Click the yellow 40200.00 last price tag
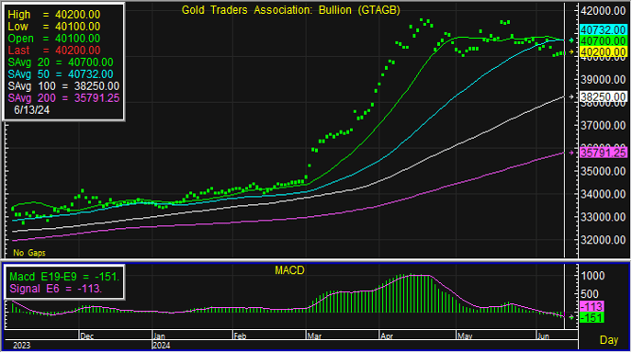The height and width of the screenshot is (353, 632). coord(603,52)
